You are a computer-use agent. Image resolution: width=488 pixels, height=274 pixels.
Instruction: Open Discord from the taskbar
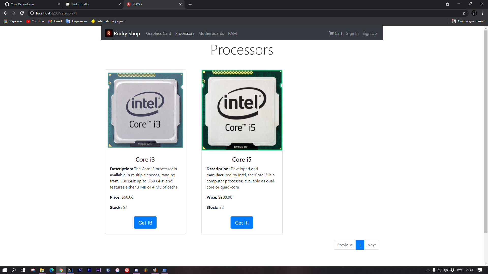click(x=136, y=270)
